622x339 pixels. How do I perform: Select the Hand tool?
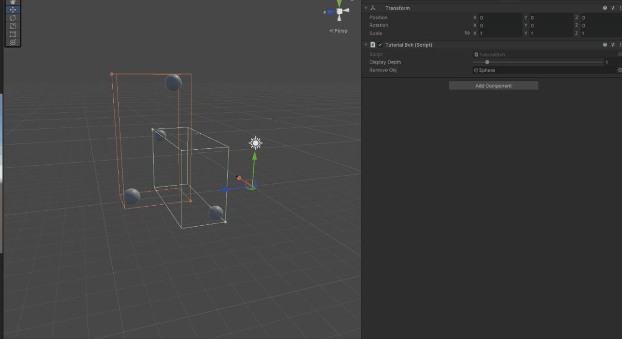coord(13,1)
